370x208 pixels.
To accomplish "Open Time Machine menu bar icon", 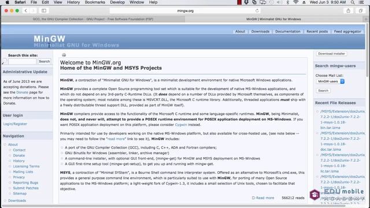I will click(271, 2).
